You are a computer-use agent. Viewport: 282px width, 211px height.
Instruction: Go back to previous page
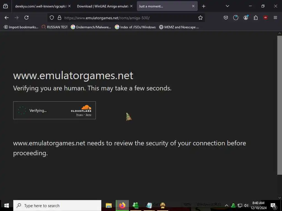[x=7, y=18]
